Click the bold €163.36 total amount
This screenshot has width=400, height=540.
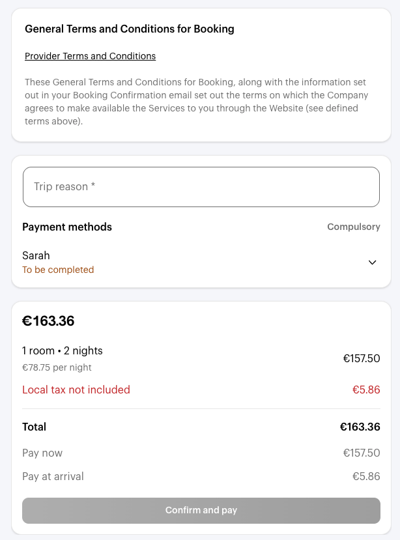pos(360,427)
